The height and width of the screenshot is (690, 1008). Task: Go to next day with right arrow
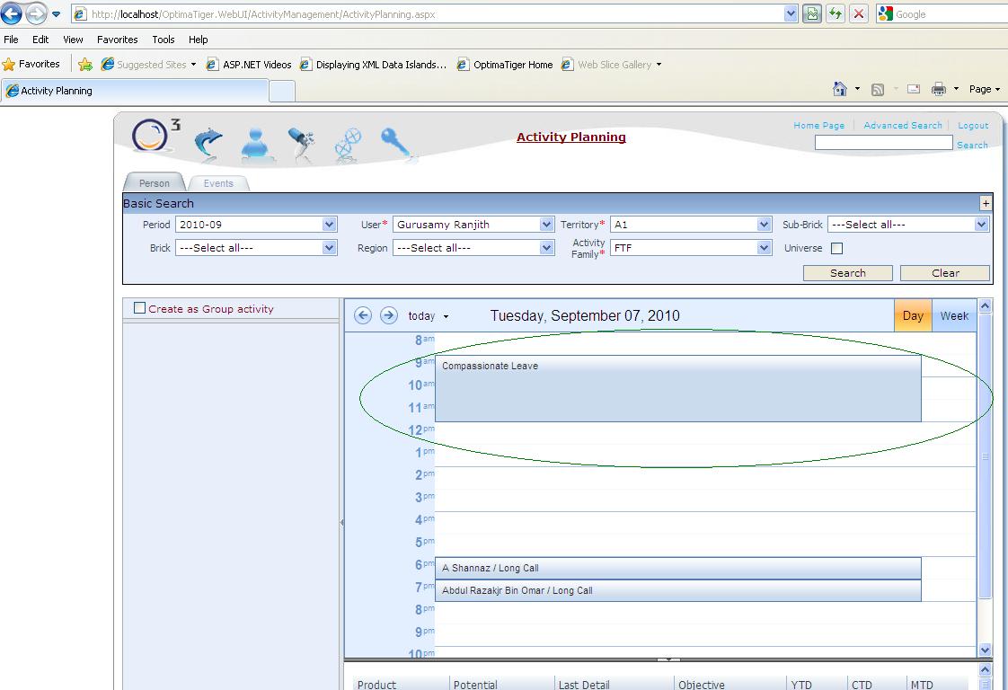click(388, 315)
